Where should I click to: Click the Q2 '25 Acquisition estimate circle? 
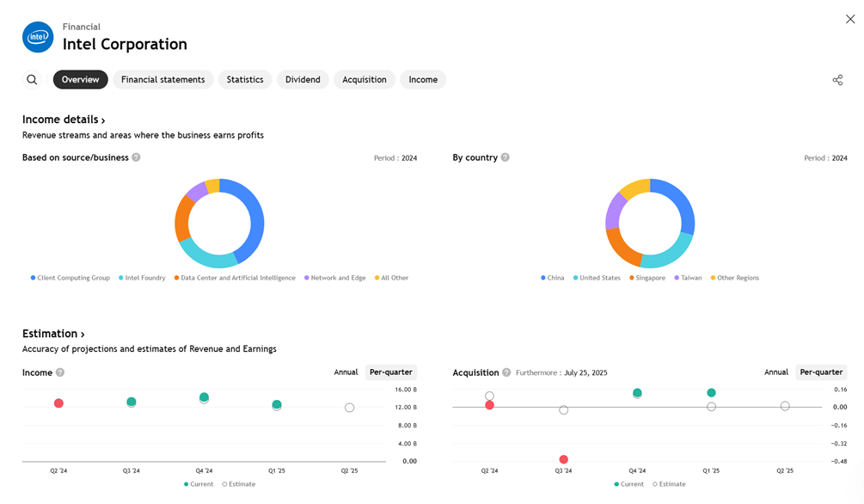click(x=785, y=406)
